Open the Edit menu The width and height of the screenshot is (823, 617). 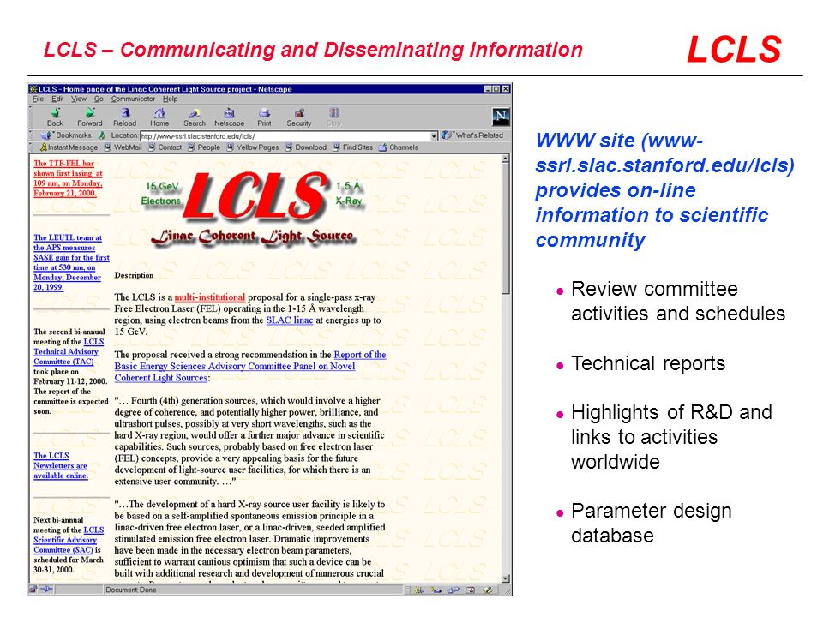(57, 99)
